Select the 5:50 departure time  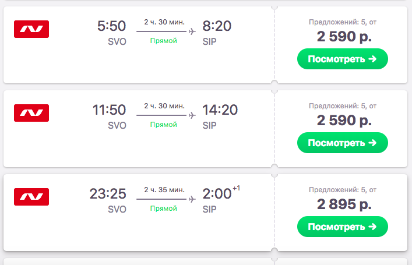click(x=111, y=26)
